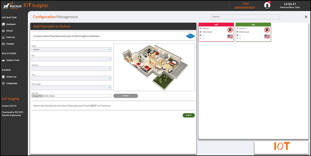
Task: Open the Dashboard page in sidebar
Action: click(9, 24)
